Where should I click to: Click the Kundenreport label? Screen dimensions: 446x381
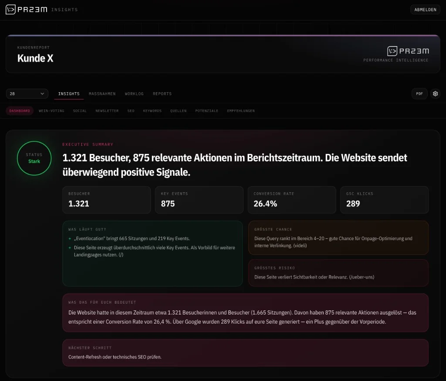(x=33, y=47)
